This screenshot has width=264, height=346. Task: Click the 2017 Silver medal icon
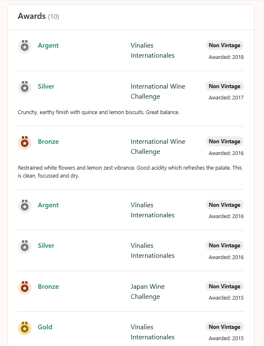25,87
